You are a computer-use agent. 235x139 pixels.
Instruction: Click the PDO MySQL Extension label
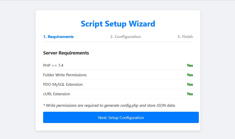[x=63, y=84]
